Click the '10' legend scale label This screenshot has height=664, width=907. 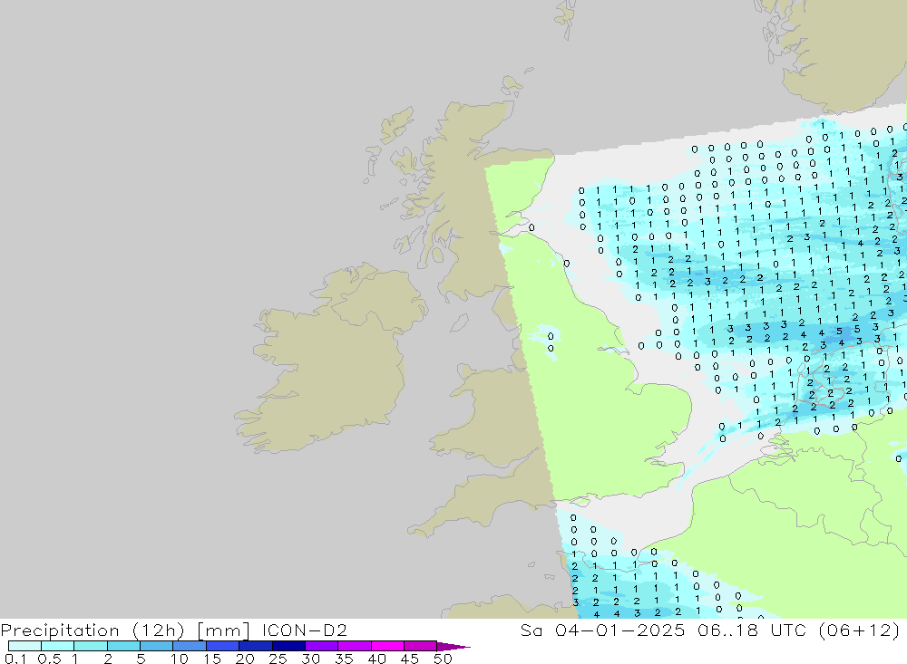click(180, 659)
